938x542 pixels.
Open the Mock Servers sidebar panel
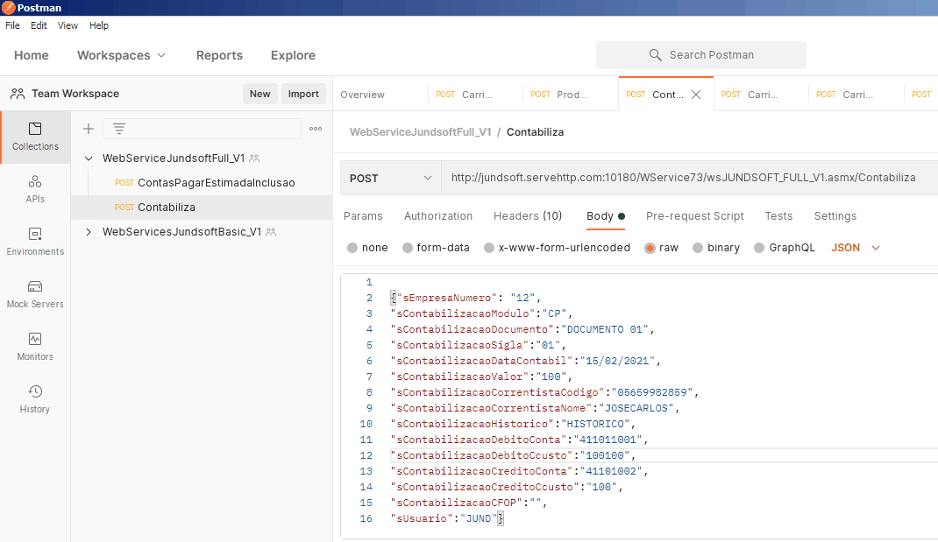tap(35, 294)
